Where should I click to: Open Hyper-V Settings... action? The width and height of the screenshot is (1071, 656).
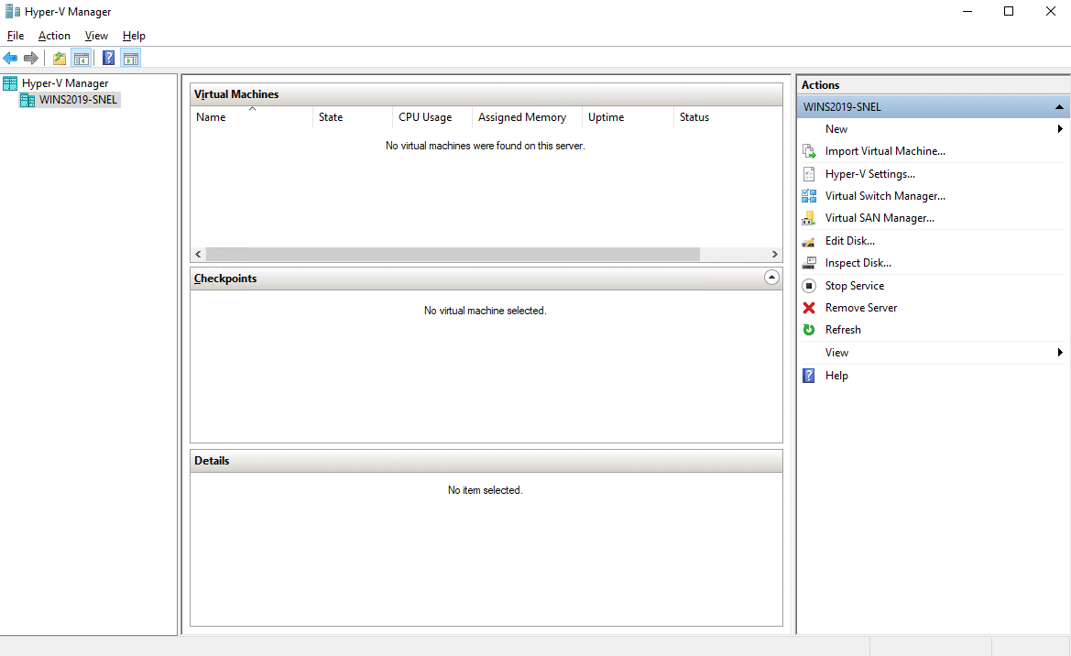point(870,173)
